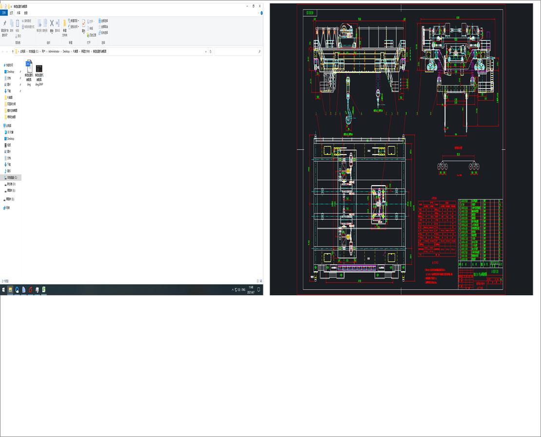The height and width of the screenshot is (437, 541).
Task: Click Copy path in clipboard group
Action: [x=27, y=20]
